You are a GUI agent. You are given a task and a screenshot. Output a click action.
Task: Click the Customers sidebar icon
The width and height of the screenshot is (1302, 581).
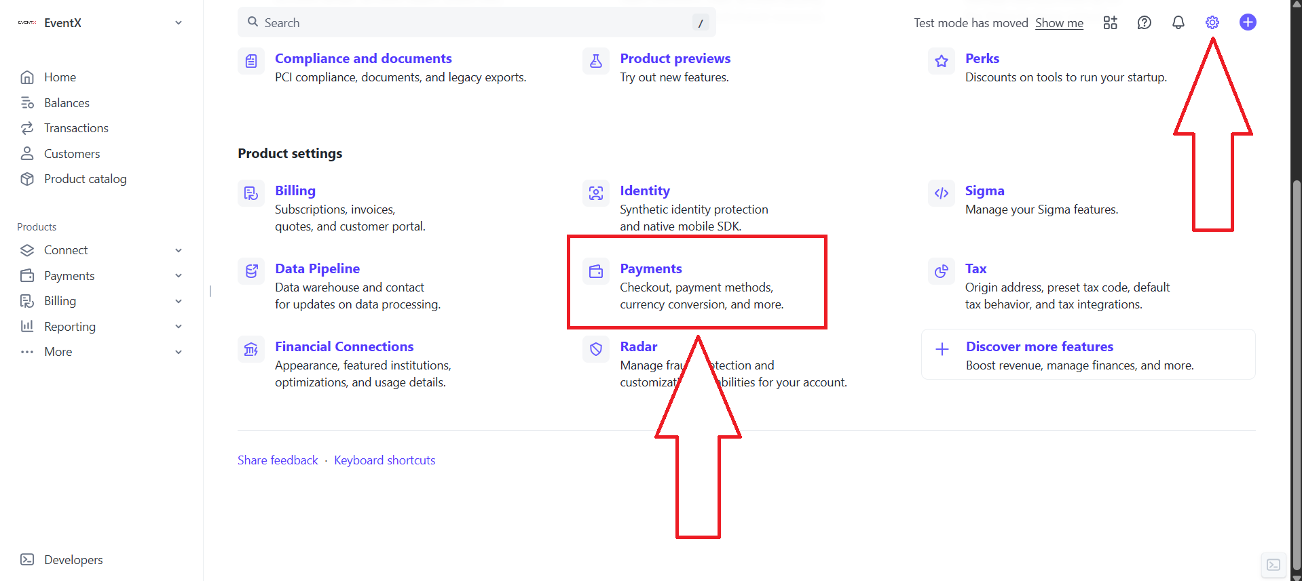[27, 154]
